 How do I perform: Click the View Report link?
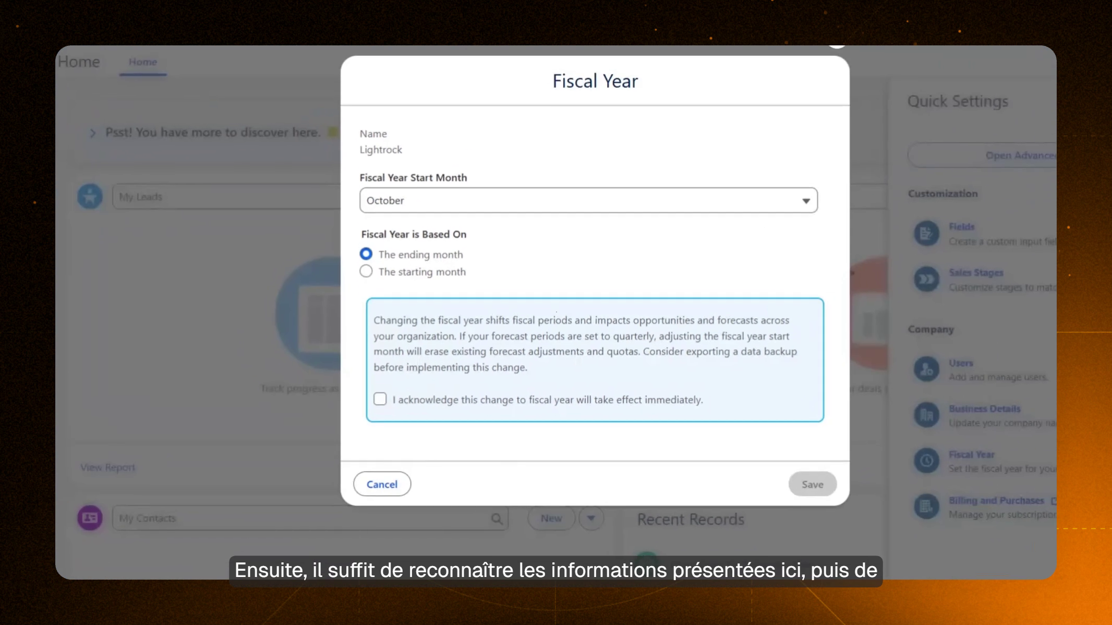[107, 467]
